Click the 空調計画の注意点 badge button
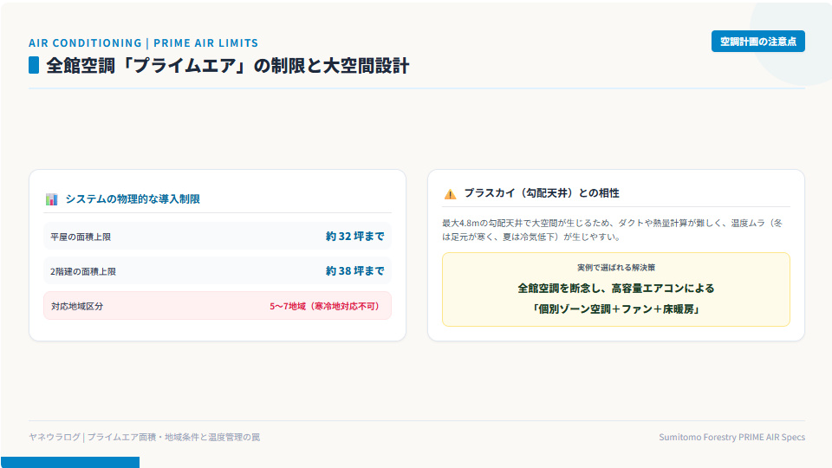832x468 pixels. [x=757, y=42]
